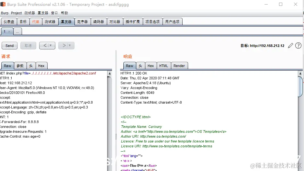This screenshot has height=171, width=304.
Task: Open the Project menu
Action: click(x=16, y=13)
